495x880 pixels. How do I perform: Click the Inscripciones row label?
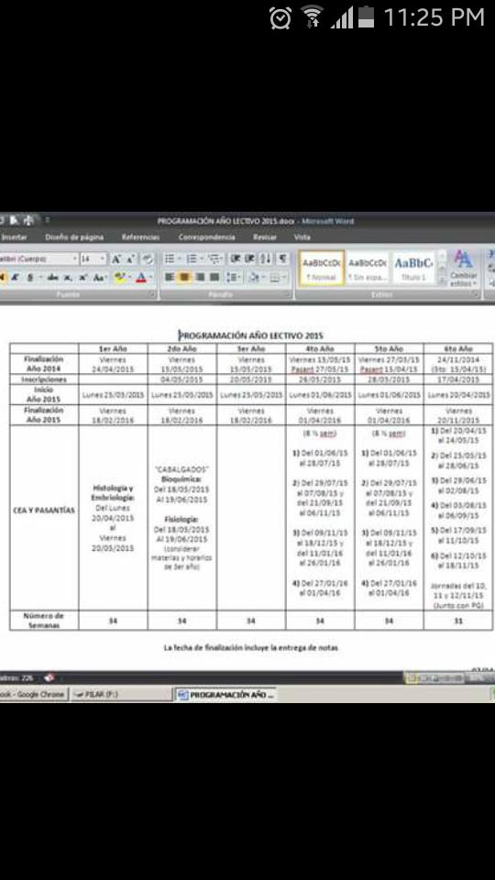44,379
